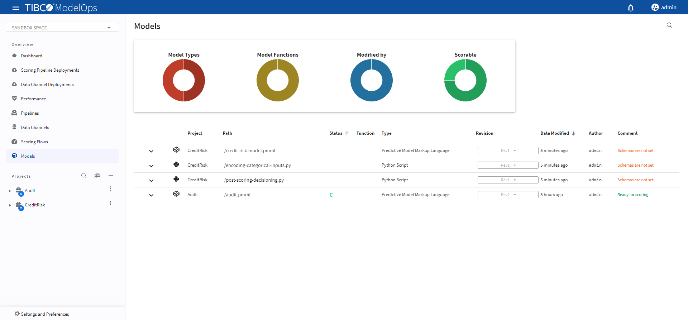This screenshot has height=320, width=688.
Task: Search projects using the magnifier icon
Action: click(84, 176)
